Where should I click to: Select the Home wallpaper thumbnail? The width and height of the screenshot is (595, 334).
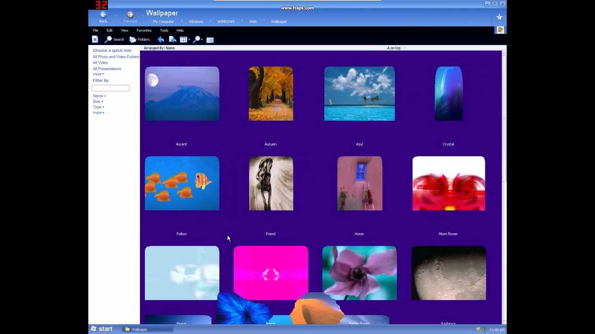pyautogui.click(x=360, y=183)
